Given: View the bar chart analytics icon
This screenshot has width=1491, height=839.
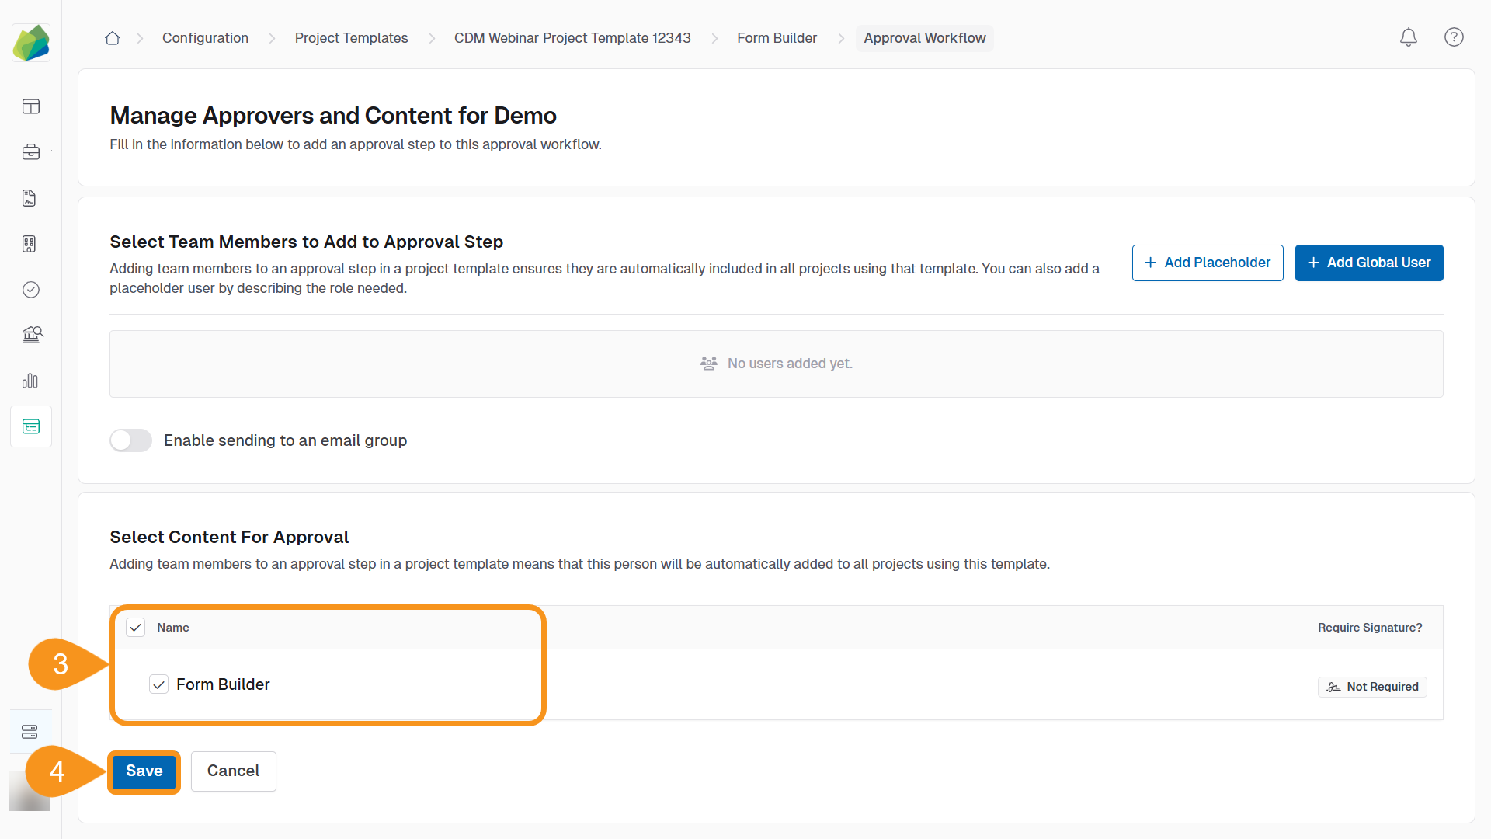Looking at the screenshot, I should 30,381.
